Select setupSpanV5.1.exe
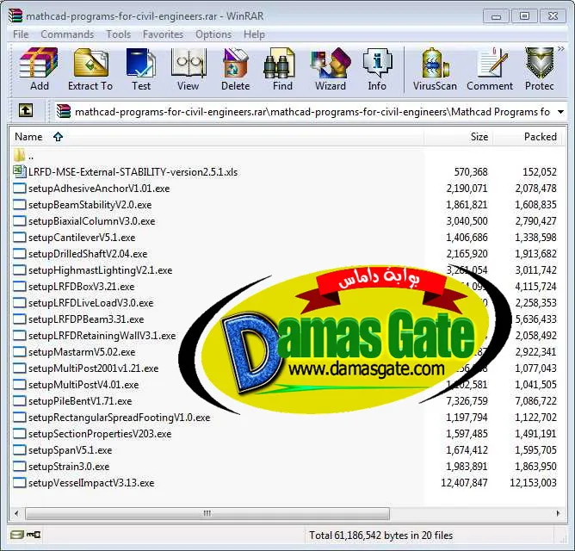Viewport: 575px width, 551px height. tap(70, 449)
